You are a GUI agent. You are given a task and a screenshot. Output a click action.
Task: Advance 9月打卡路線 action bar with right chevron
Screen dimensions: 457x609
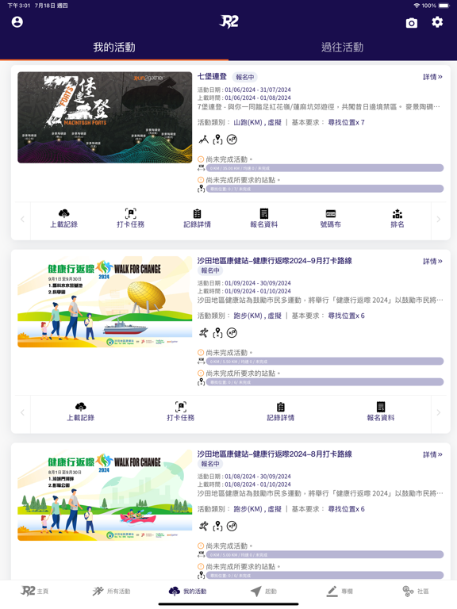point(438,412)
